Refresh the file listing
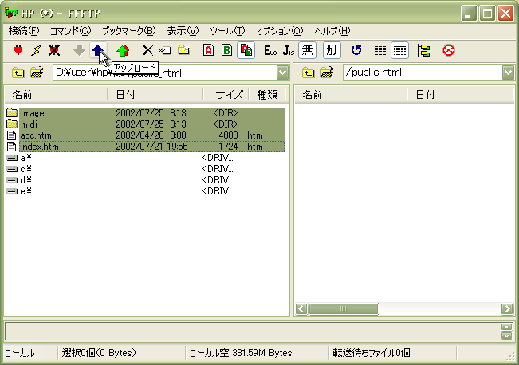This screenshot has height=365, width=519. [356, 50]
